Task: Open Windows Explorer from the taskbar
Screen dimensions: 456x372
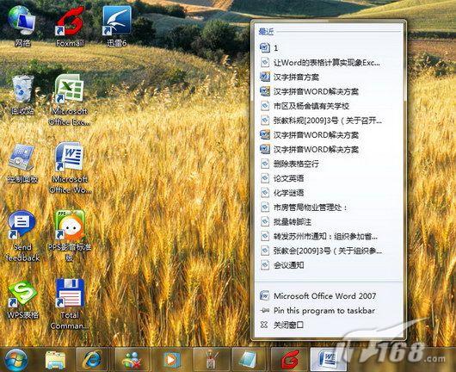Action: [55, 360]
